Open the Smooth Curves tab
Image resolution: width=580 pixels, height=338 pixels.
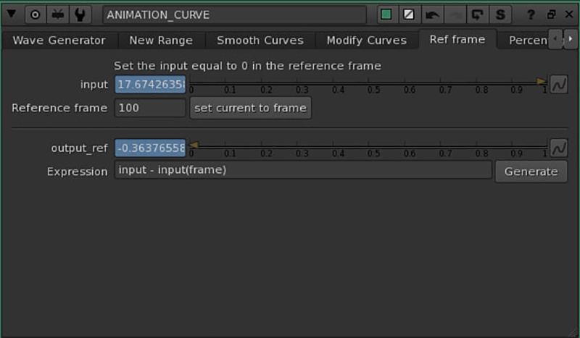coord(260,41)
